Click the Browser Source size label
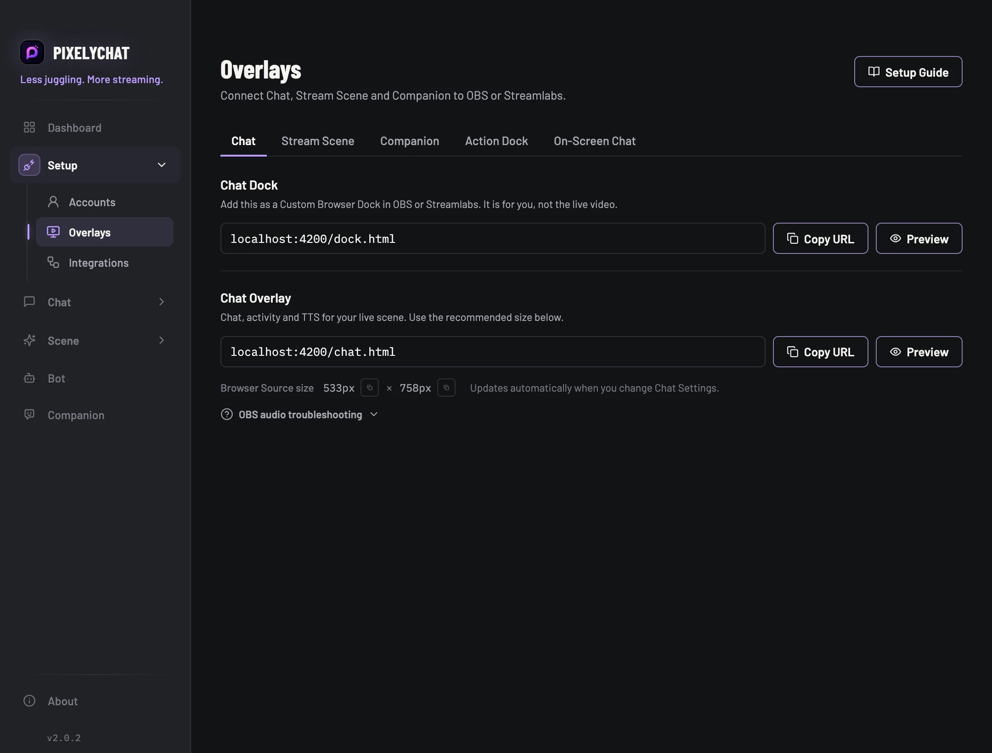Image resolution: width=992 pixels, height=753 pixels. click(x=267, y=388)
